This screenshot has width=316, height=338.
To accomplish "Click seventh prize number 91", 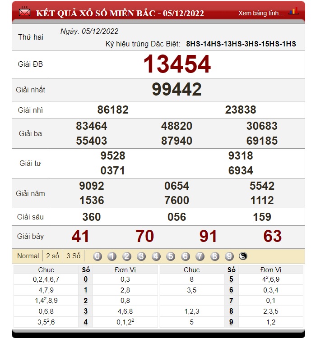I will click(x=208, y=236).
